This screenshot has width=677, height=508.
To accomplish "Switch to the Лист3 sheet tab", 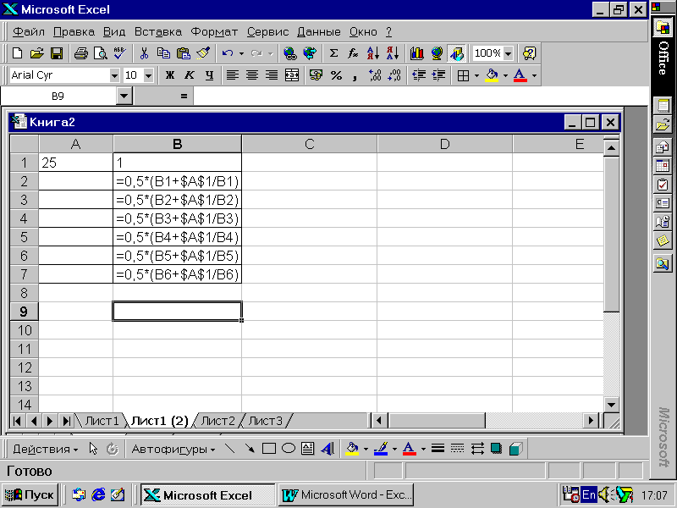I will click(x=265, y=421).
